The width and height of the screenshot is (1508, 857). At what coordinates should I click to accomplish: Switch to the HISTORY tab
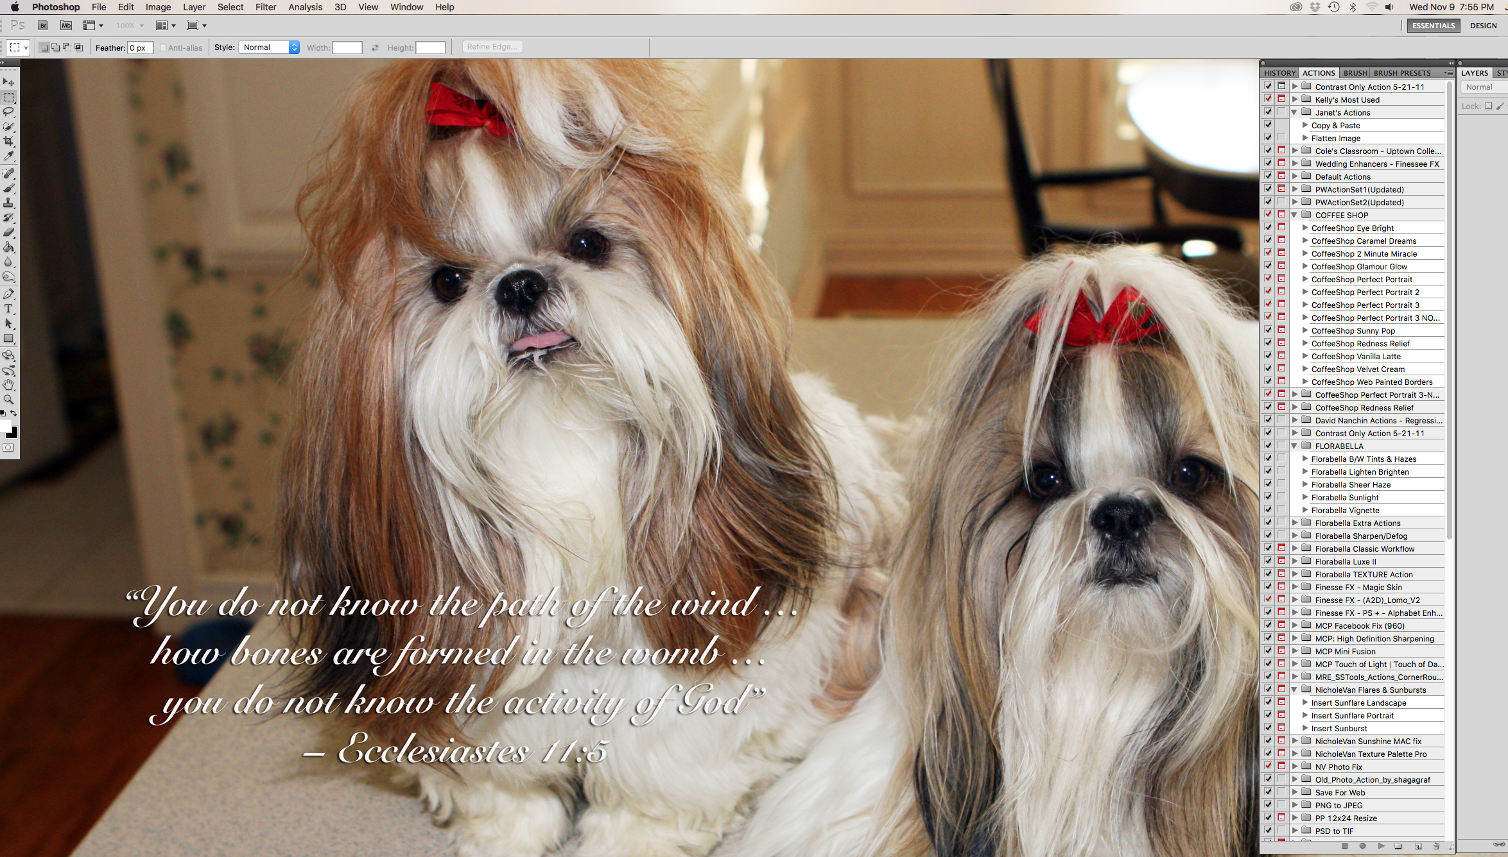(x=1279, y=73)
